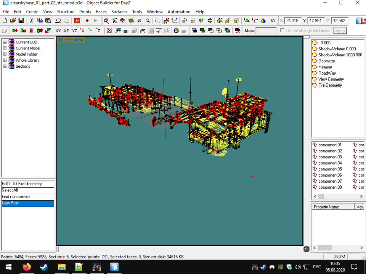This screenshot has width=366, height=274.
Task: Expand the Current Model tree node
Action: pyautogui.click(x=5, y=48)
